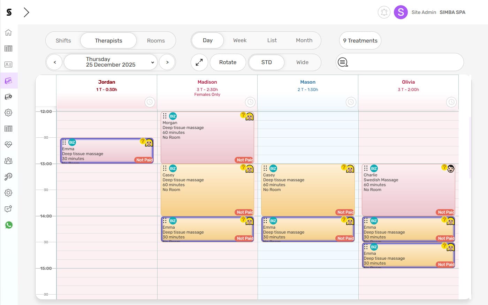488x305 pixels.
Task: Open the Thursday 25 December 2025 date dropdown
Action: 110,62
